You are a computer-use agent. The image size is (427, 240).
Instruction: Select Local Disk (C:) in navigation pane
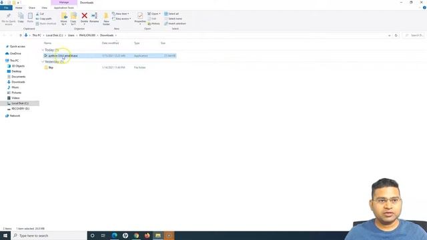pos(20,103)
